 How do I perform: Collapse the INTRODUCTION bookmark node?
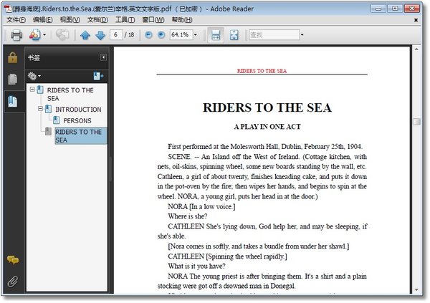[41, 109]
